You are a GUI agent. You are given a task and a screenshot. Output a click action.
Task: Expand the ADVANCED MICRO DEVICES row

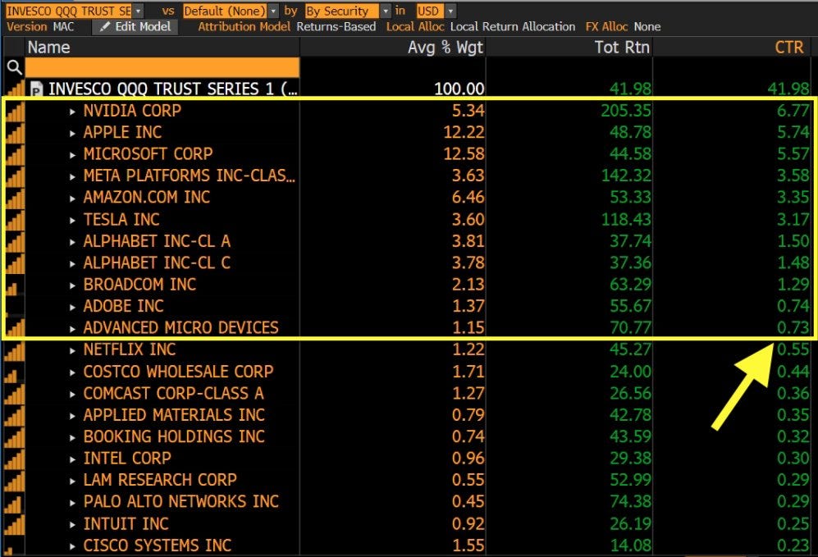point(72,329)
